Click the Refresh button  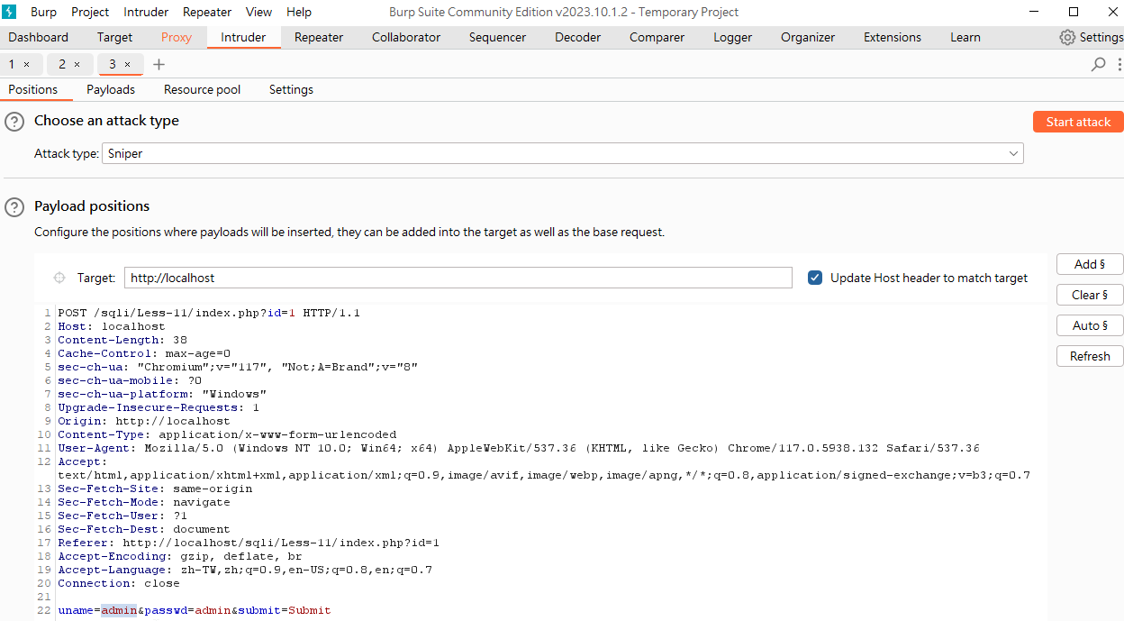pos(1090,356)
